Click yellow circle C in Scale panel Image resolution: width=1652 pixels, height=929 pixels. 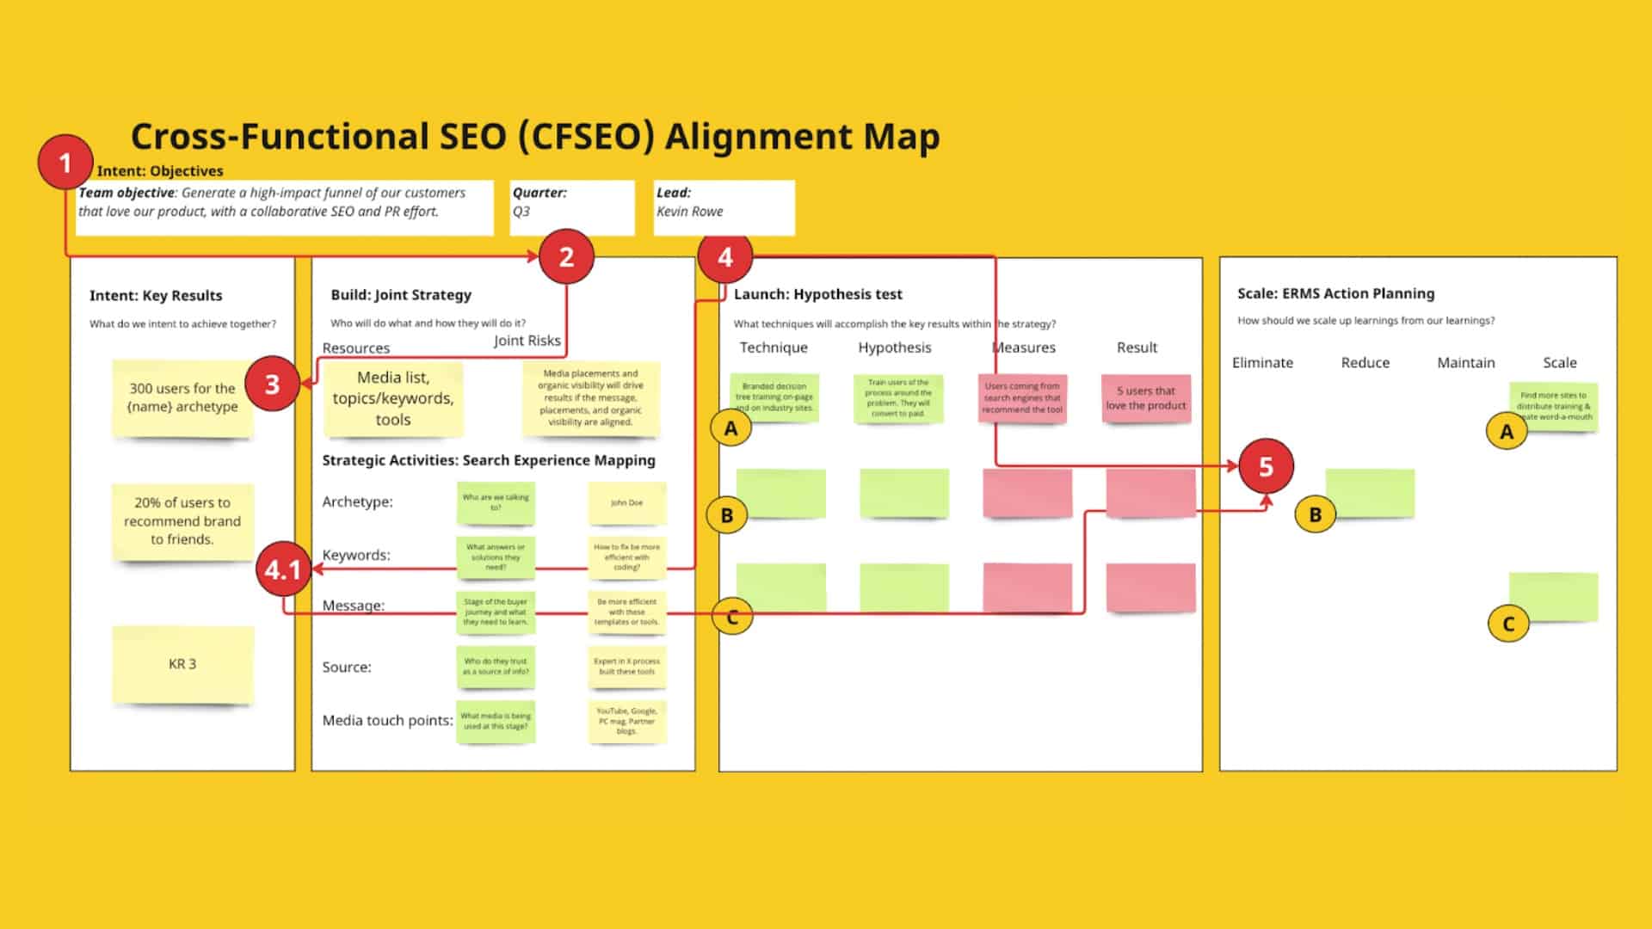(x=1507, y=624)
